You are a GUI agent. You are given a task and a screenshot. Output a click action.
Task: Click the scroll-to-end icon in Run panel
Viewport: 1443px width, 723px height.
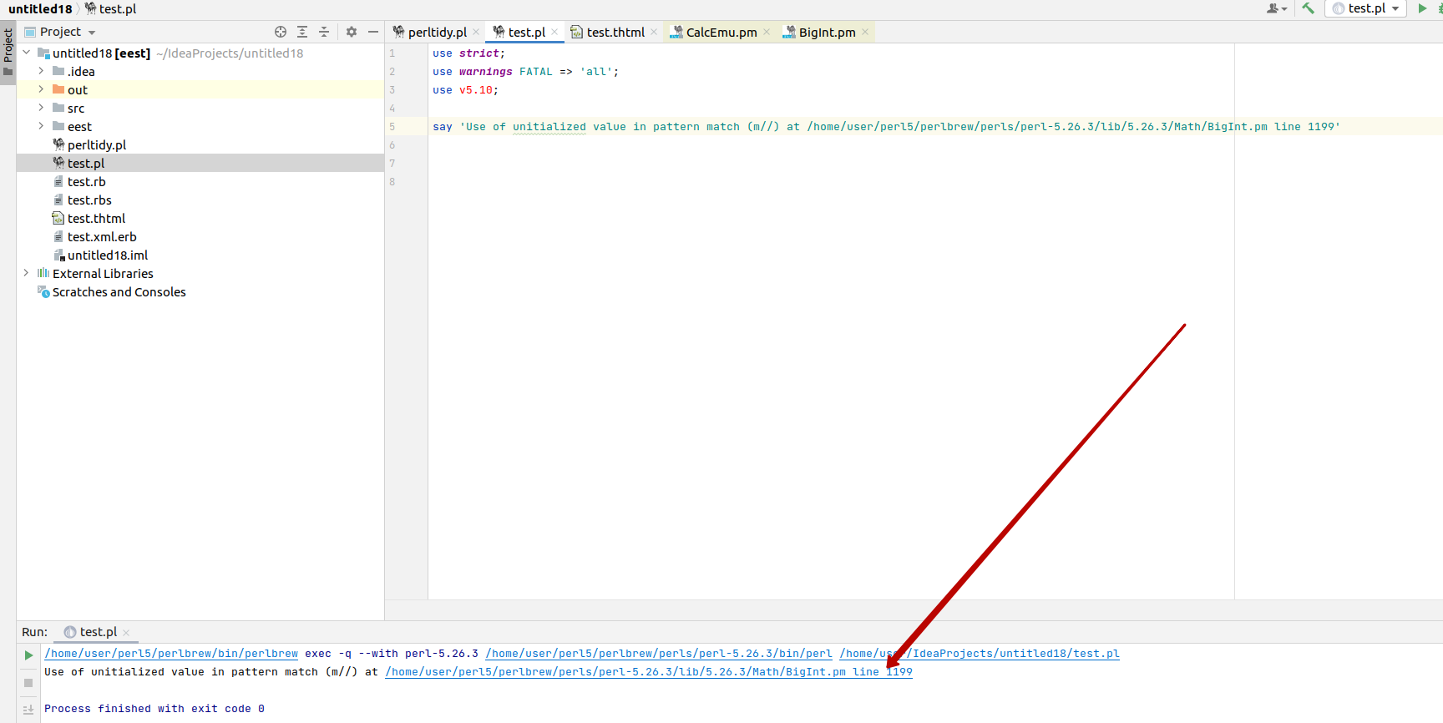point(28,710)
